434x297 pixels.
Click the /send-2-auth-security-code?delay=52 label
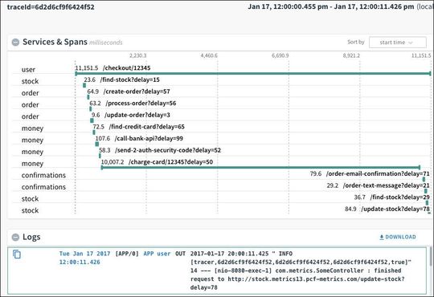tap(168, 150)
